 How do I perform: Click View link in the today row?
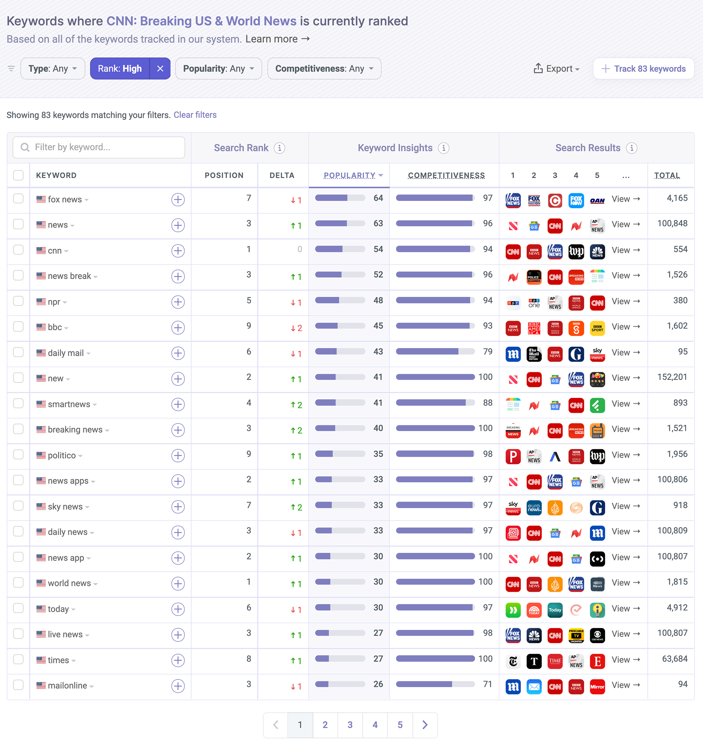625,609
